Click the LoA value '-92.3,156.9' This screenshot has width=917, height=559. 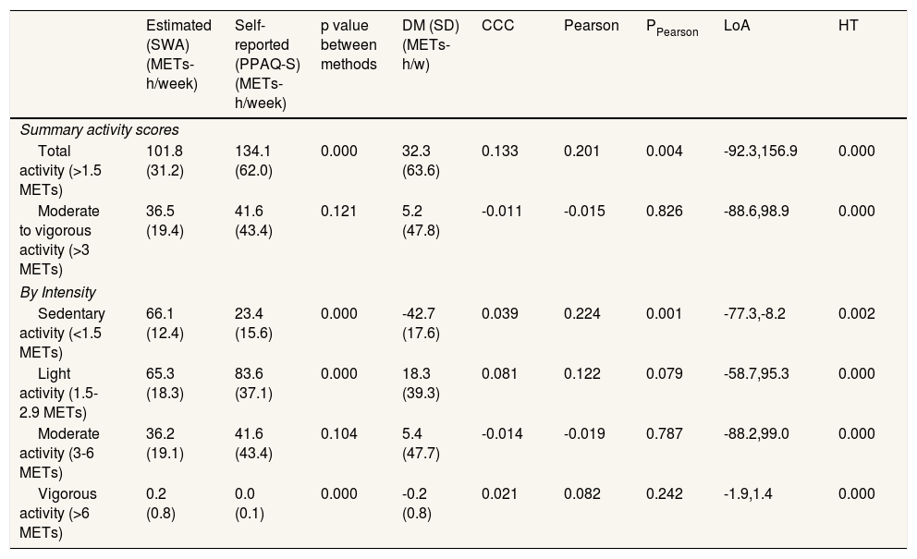coord(760,151)
